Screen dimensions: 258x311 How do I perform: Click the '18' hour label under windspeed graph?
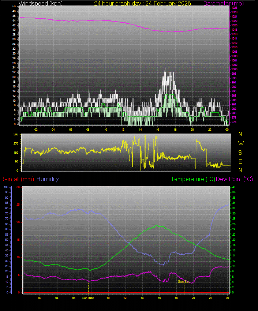[175, 130]
